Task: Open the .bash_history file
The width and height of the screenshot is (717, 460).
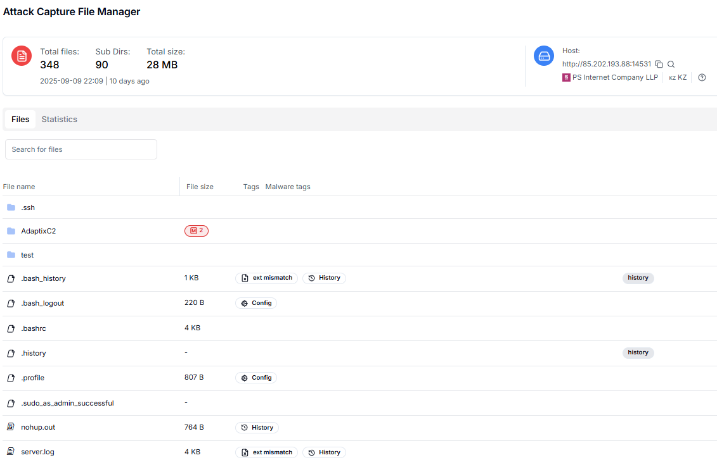Action: coord(43,278)
